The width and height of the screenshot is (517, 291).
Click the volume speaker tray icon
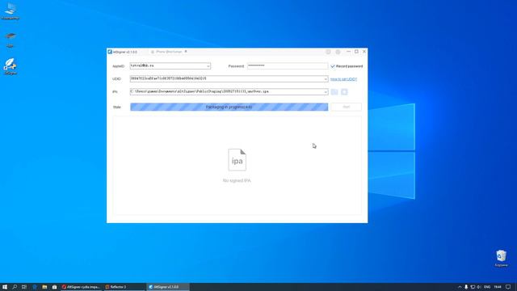[x=479, y=287]
